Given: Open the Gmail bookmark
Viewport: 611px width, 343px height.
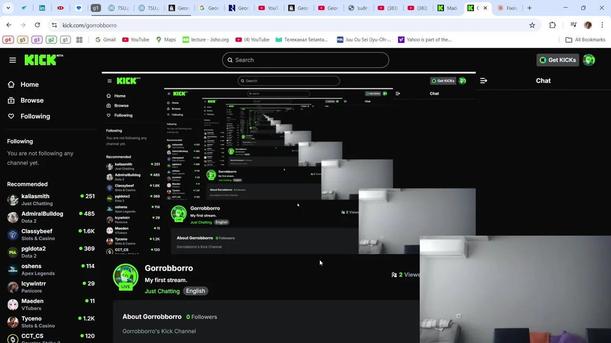Looking at the screenshot, I should [x=105, y=40].
